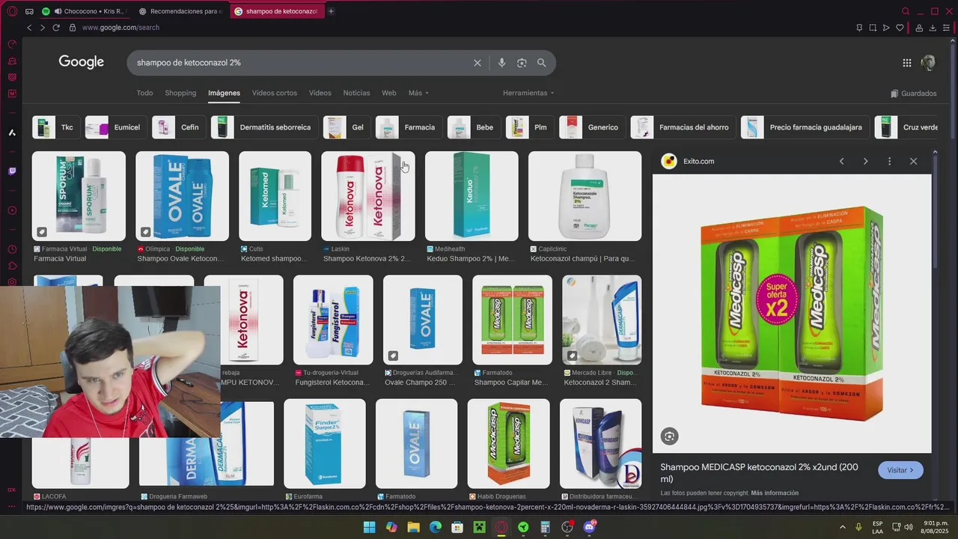Select the Bebe filter chip
Screen dimensions: 958x539
[x=474, y=127]
